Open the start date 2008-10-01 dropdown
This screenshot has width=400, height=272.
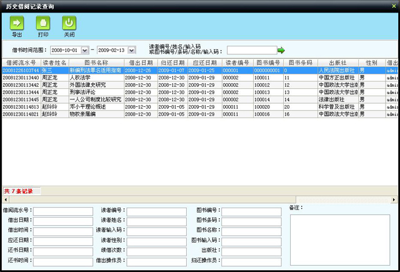(85, 50)
